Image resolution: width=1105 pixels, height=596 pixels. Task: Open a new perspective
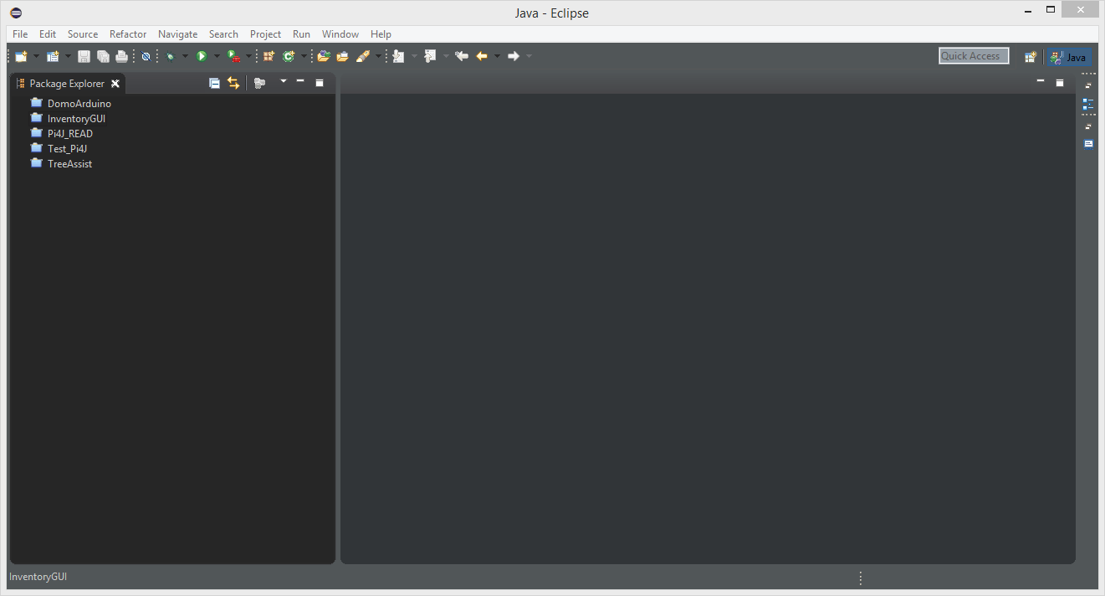pyautogui.click(x=1031, y=56)
